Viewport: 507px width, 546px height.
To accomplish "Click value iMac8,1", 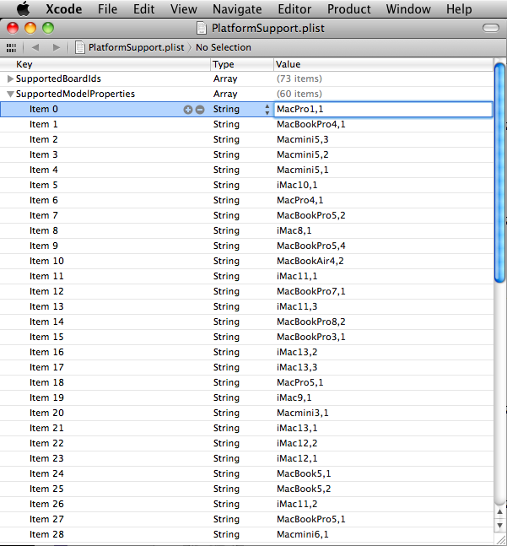I will click(294, 230).
